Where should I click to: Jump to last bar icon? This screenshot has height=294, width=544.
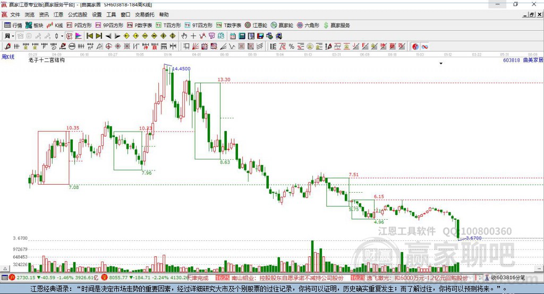click(99, 36)
